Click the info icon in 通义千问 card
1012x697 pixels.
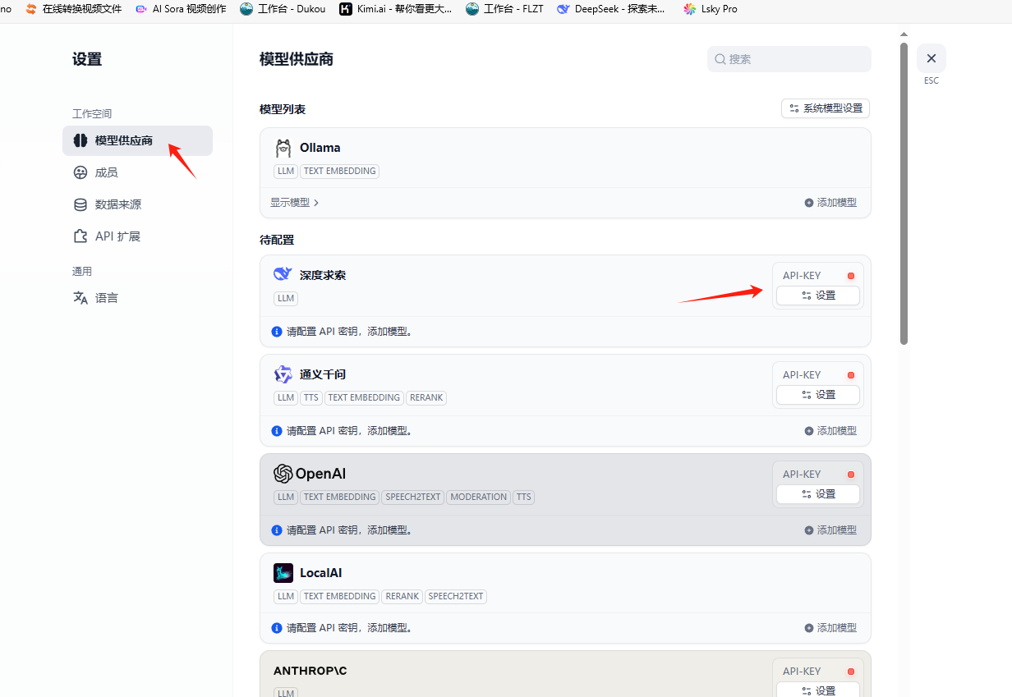[x=277, y=430]
